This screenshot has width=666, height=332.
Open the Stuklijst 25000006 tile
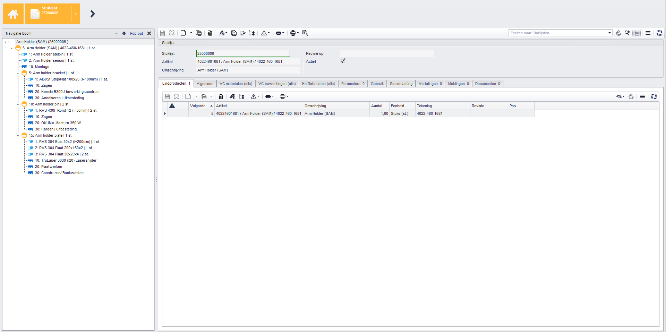[49, 14]
